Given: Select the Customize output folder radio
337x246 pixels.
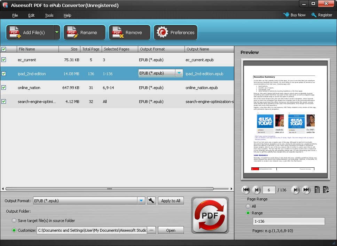Looking at the screenshot, I should tap(14, 230).
